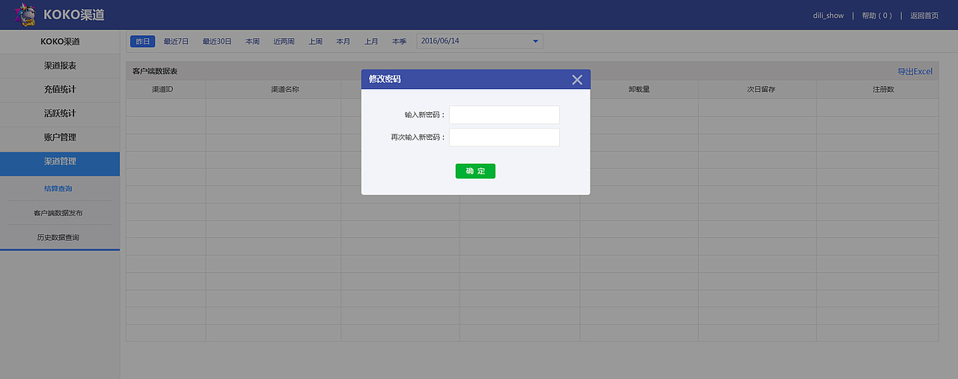Viewport: 958px width, 379px height.
Task: Open the date dropdown showing 2016/06/14
Action: pyautogui.click(x=480, y=41)
